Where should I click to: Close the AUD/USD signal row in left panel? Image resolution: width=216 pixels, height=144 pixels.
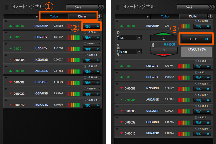point(99,66)
